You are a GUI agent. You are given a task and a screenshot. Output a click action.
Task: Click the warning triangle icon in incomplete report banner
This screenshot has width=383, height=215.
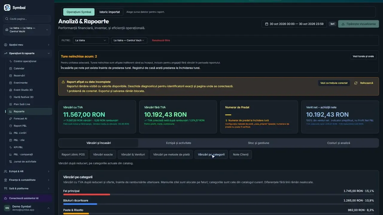click(x=63, y=82)
